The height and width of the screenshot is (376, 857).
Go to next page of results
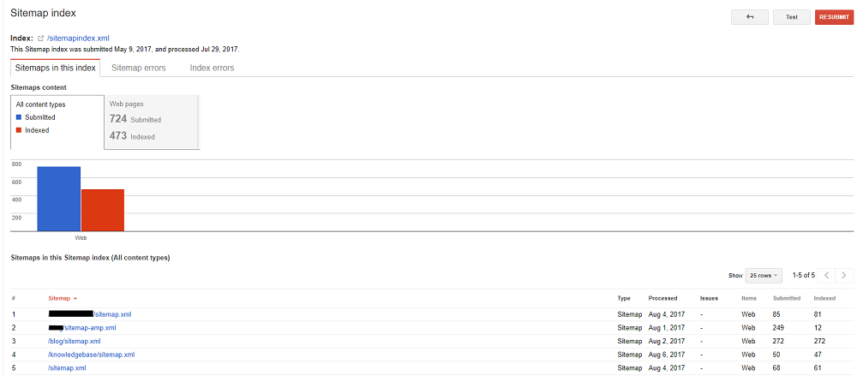coord(845,276)
